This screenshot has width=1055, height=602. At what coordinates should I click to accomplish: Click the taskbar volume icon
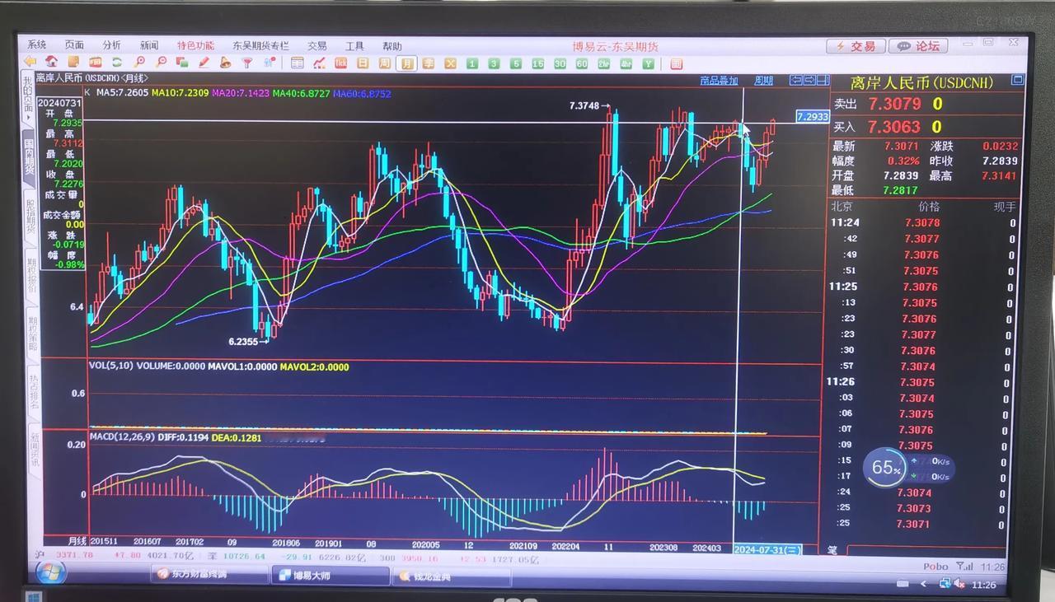[x=959, y=583]
